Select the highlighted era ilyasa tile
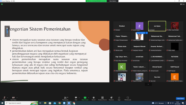 (x=157, y=26)
